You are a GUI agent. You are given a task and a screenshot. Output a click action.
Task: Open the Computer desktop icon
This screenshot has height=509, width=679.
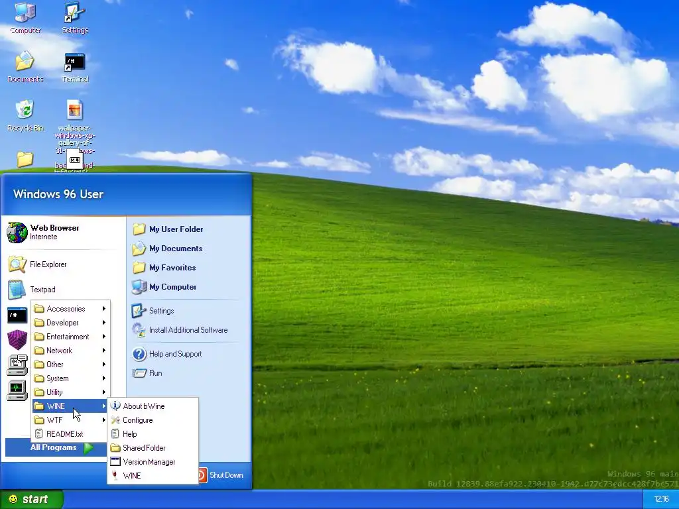click(x=25, y=18)
